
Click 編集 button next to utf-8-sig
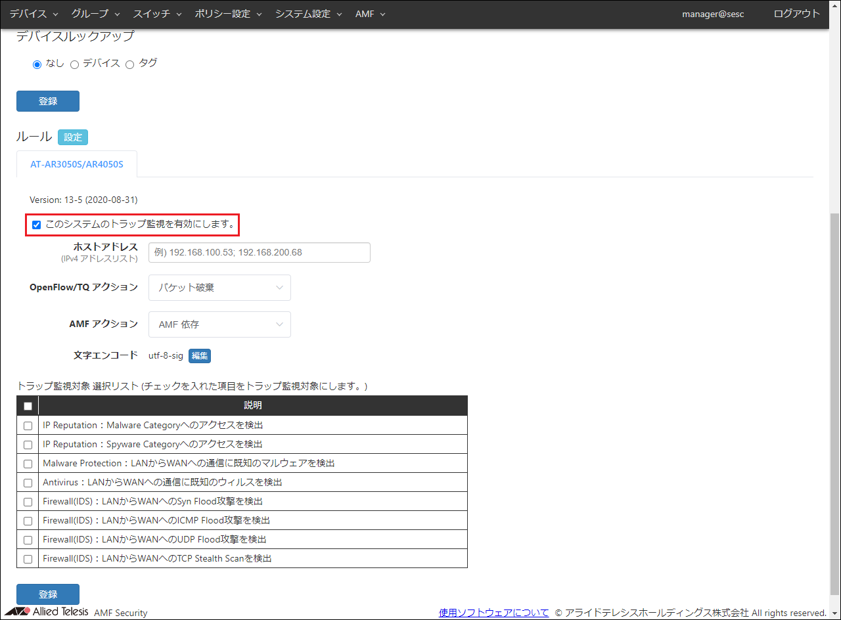tap(200, 356)
